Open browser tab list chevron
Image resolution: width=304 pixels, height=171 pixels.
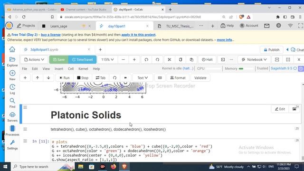(x=269, y=8)
